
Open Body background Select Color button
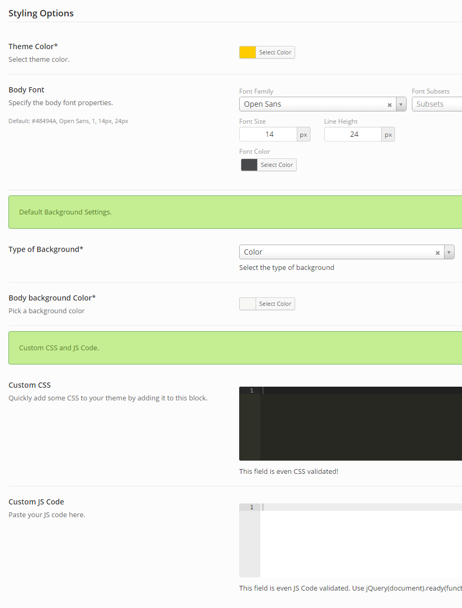[275, 304]
